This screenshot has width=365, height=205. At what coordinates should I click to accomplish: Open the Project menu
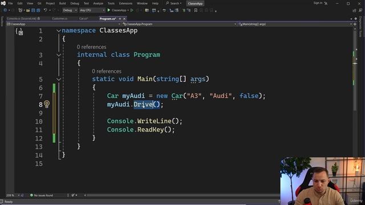pyautogui.click(x=50, y=3)
